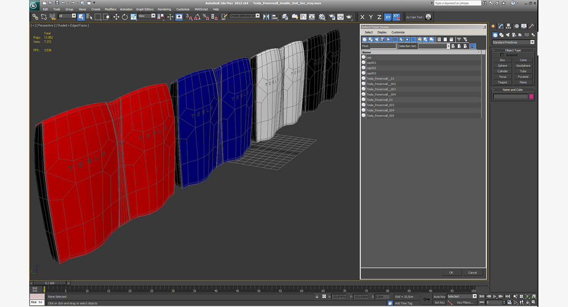Click OK in Select From Scene dialog

451,272
